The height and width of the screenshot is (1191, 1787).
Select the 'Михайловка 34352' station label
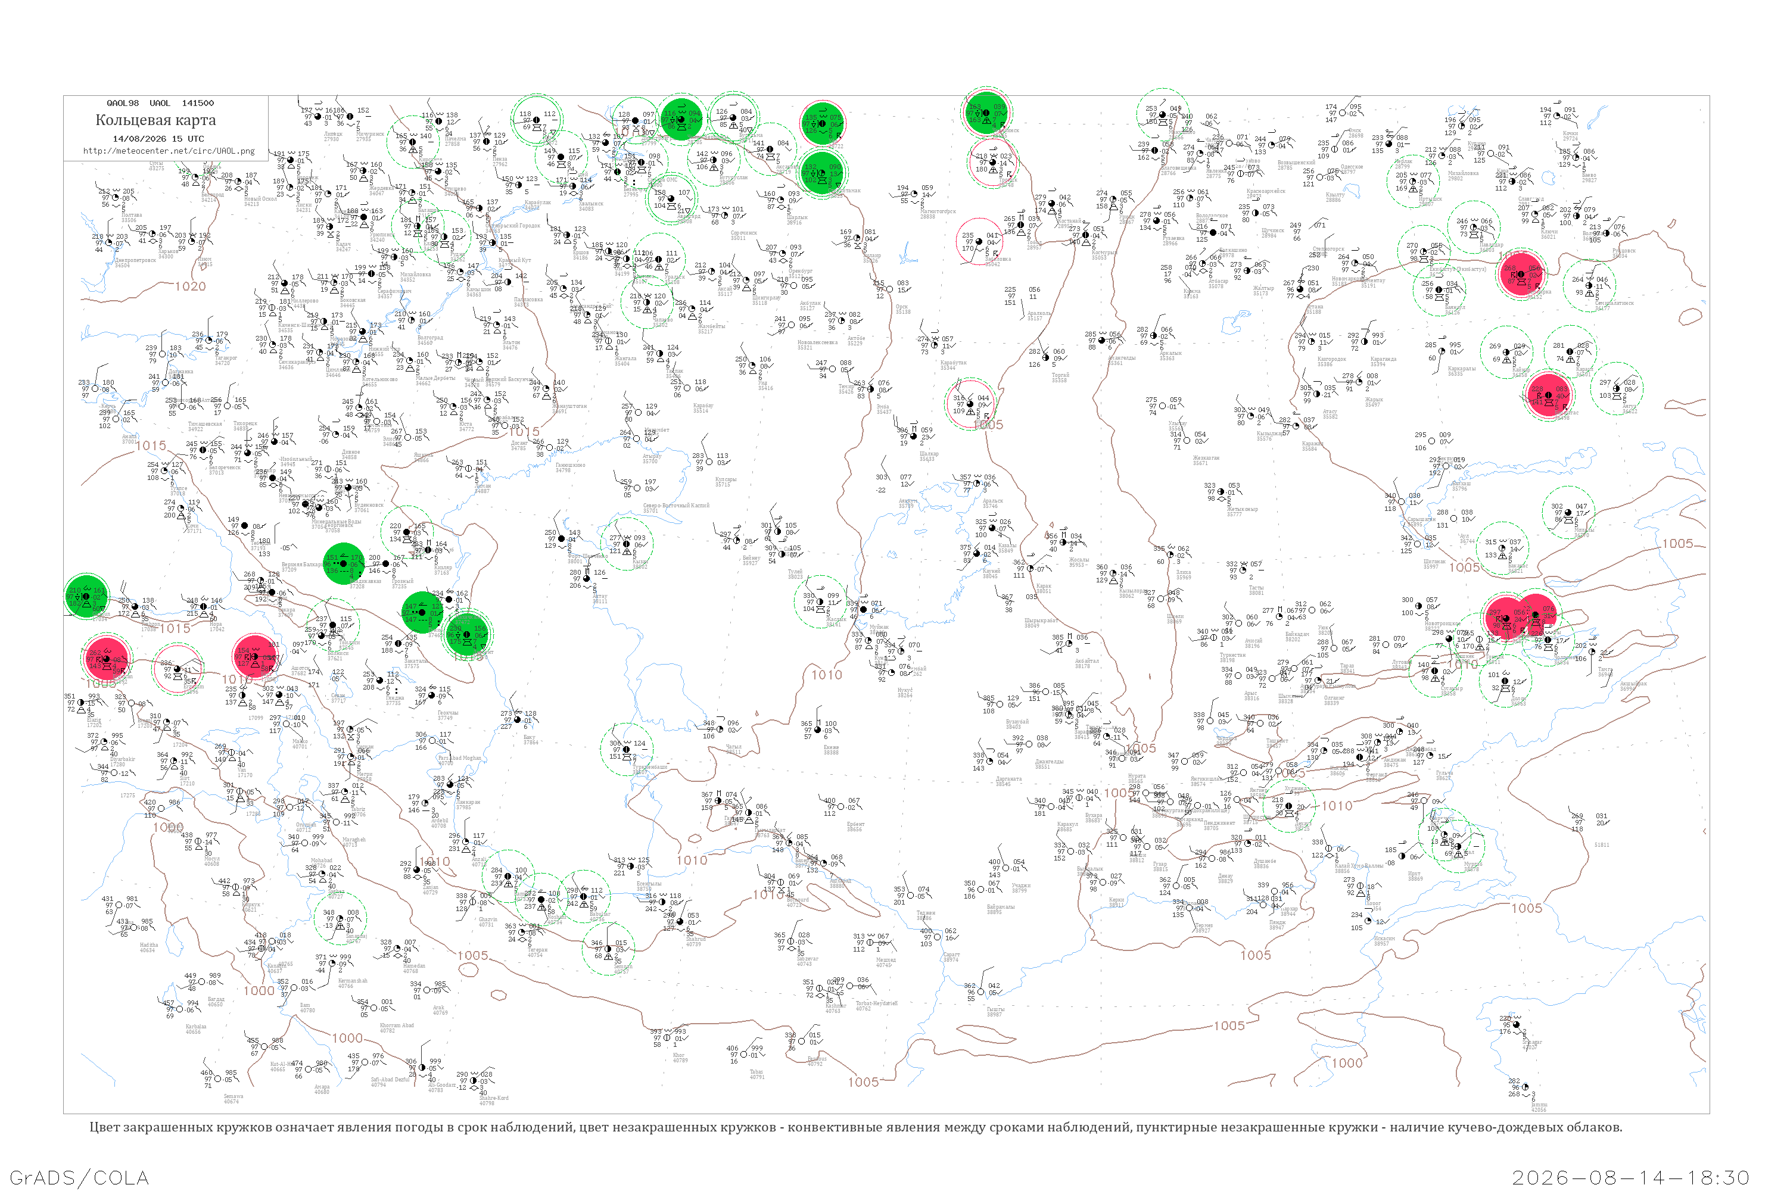[415, 278]
